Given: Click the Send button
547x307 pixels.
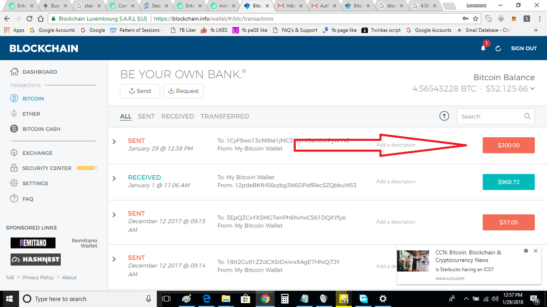Looking at the screenshot, I should [140, 91].
